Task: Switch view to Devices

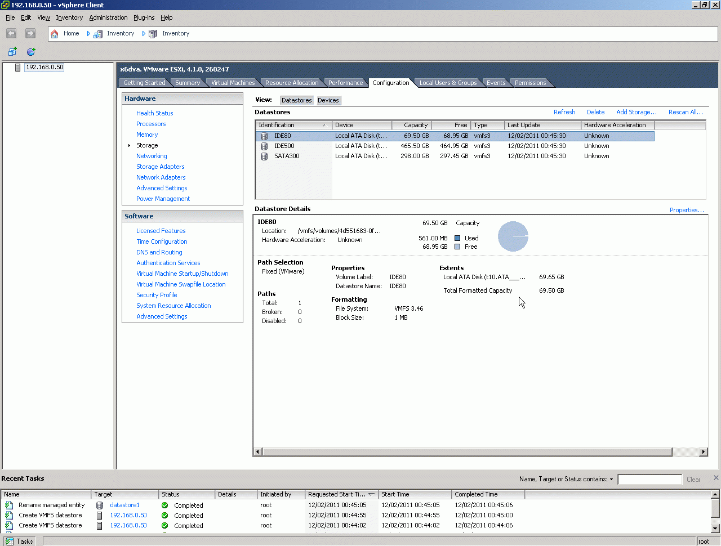Action: [328, 100]
